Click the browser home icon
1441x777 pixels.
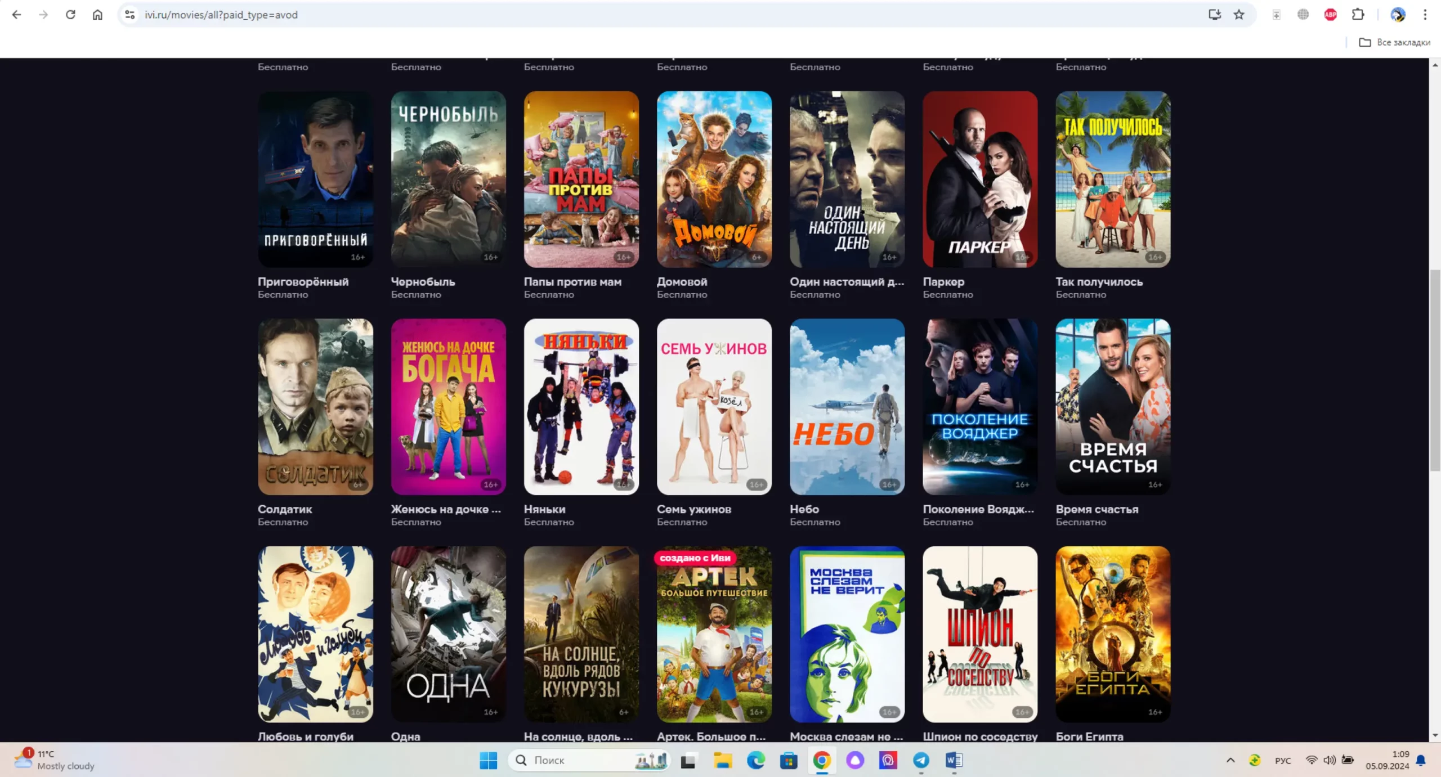coord(97,15)
